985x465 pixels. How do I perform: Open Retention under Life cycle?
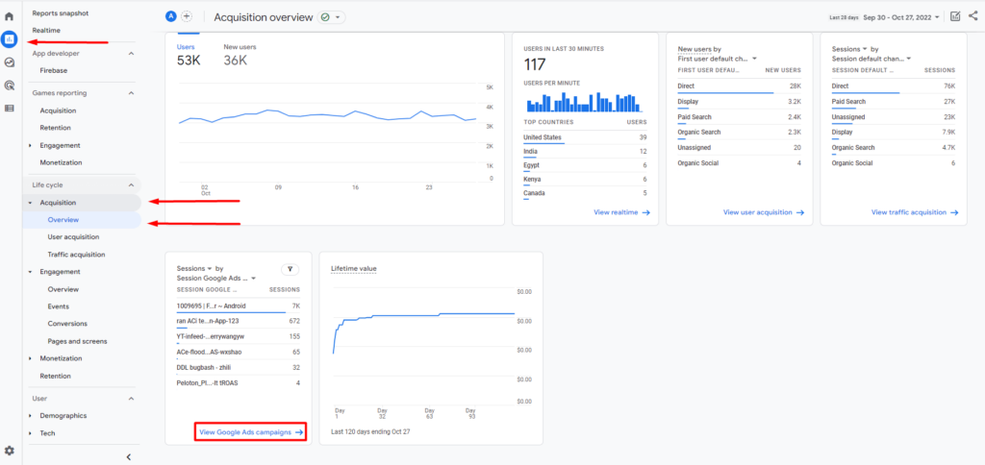pos(55,376)
